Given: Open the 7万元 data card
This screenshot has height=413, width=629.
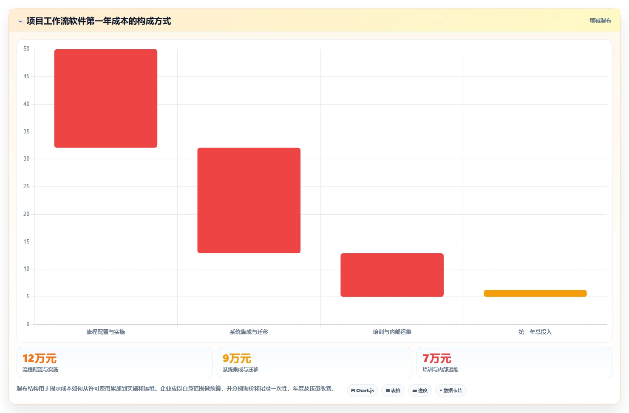Looking at the screenshot, I should point(514,362).
